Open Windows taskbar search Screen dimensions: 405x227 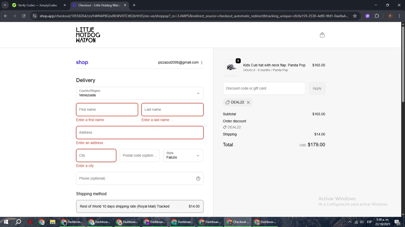18,222
